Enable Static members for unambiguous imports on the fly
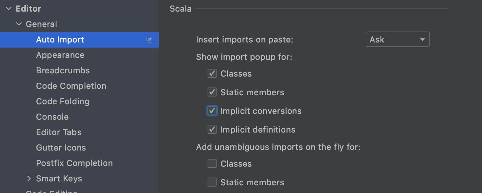This screenshot has height=193, width=482. click(x=212, y=182)
